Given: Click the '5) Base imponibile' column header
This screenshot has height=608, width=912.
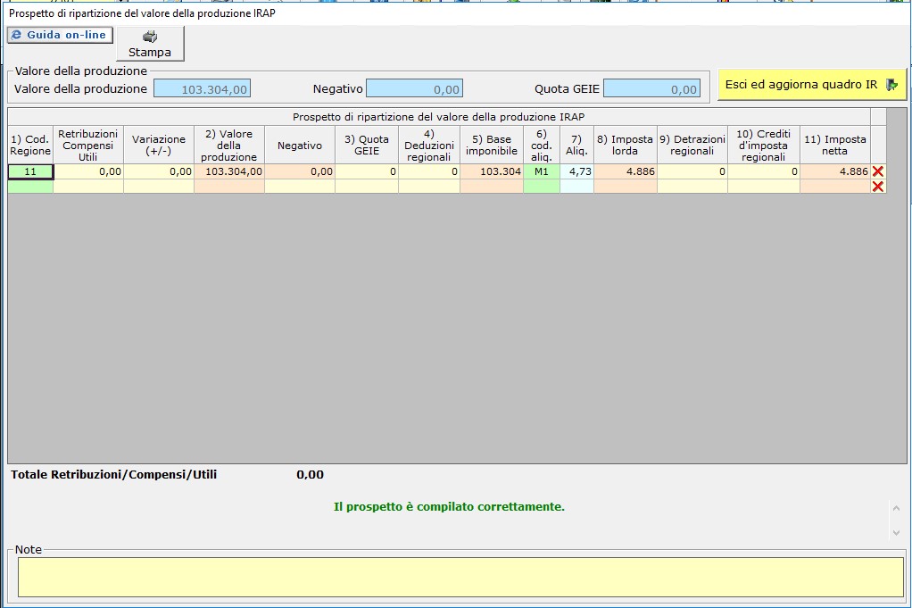Looking at the screenshot, I should [492, 145].
